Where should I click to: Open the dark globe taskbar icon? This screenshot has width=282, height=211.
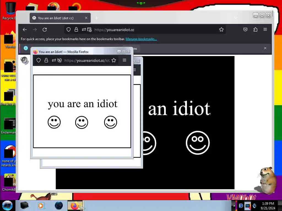coord(59,206)
